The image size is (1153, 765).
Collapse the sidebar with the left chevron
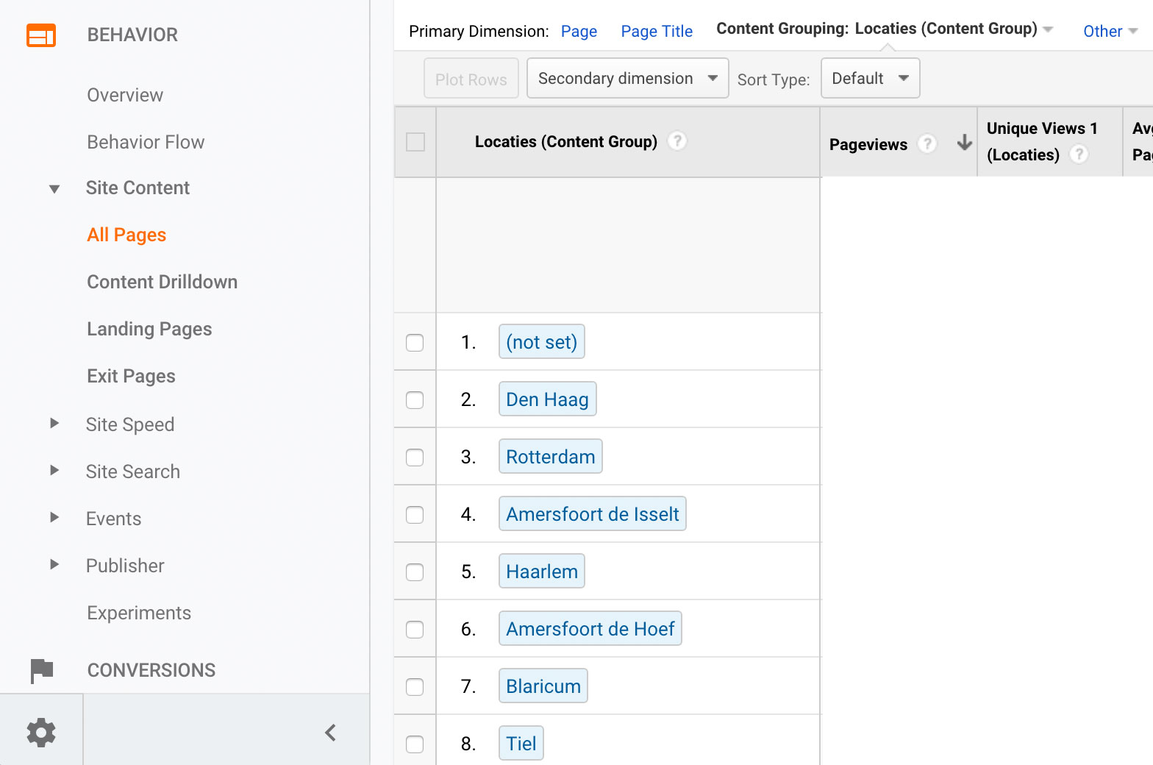click(331, 733)
